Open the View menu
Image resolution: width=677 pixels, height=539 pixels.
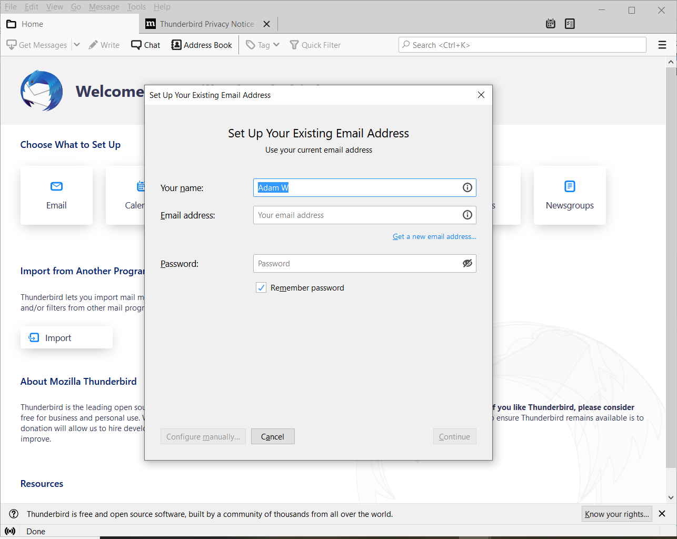tap(55, 7)
